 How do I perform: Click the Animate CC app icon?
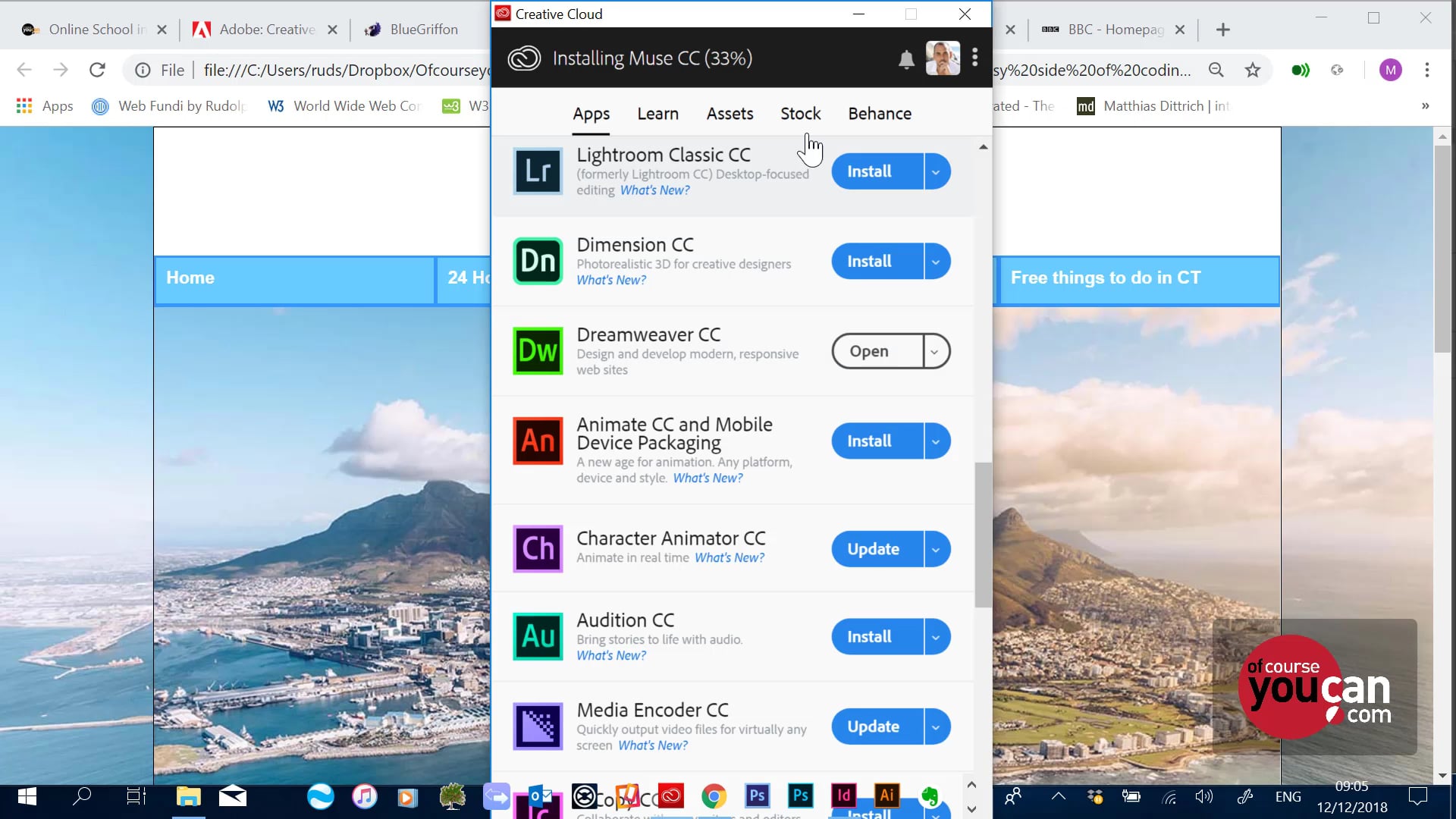click(538, 441)
